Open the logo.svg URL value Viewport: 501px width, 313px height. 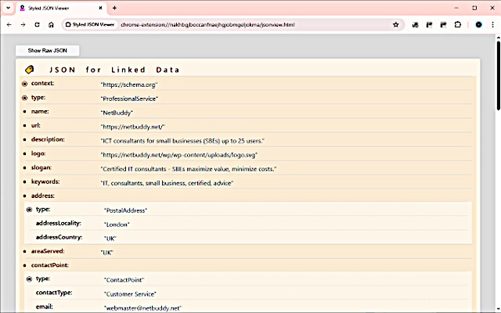click(x=179, y=155)
